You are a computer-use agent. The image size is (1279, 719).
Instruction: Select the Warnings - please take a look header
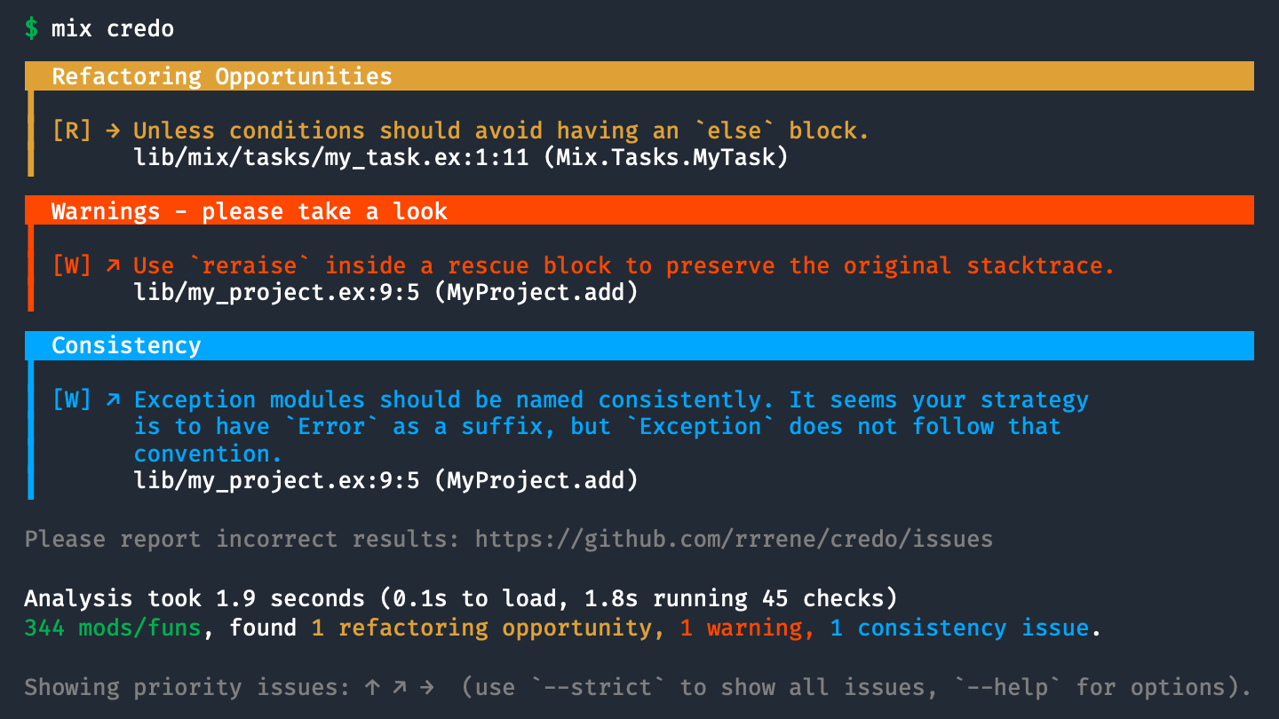coord(639,211)
